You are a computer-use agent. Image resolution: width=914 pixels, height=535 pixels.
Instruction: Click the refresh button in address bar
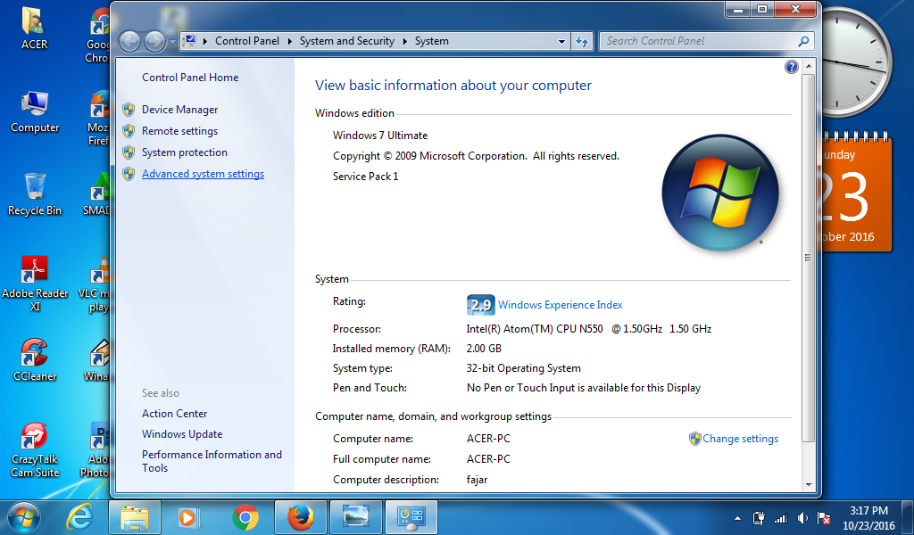click(x=582, y=41)
